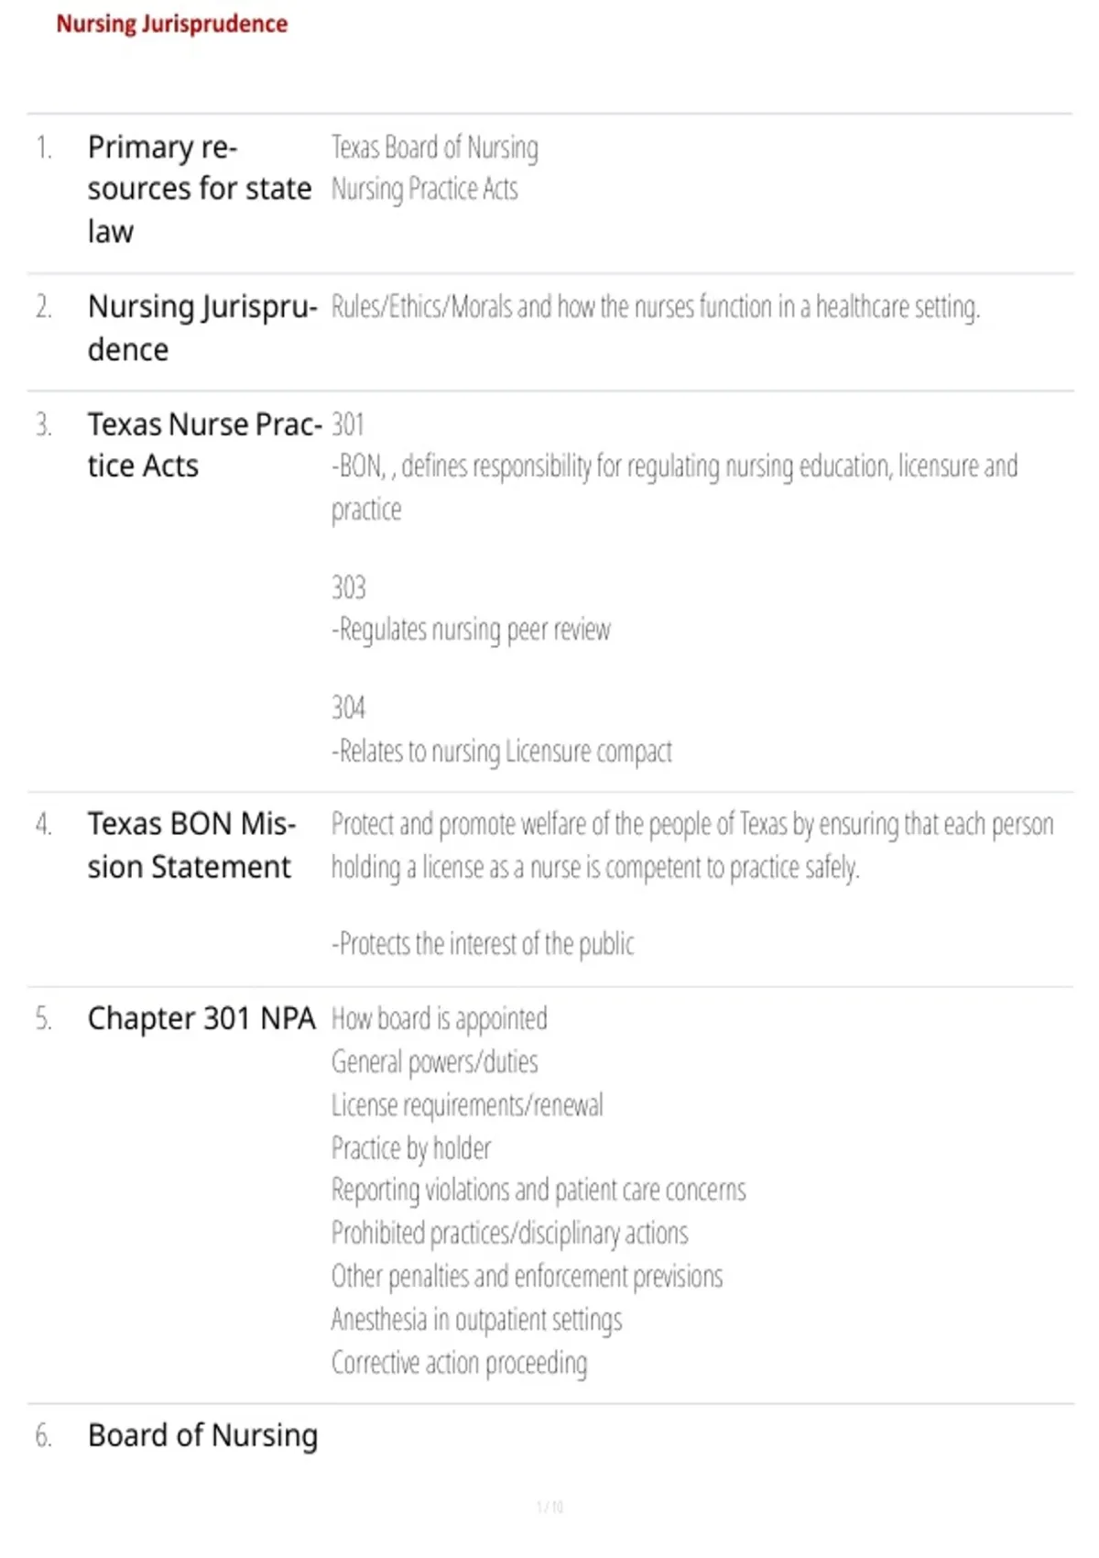Click chapter number 301 in the definition
The image size is (1099, 1558).
tap(348, 424)
